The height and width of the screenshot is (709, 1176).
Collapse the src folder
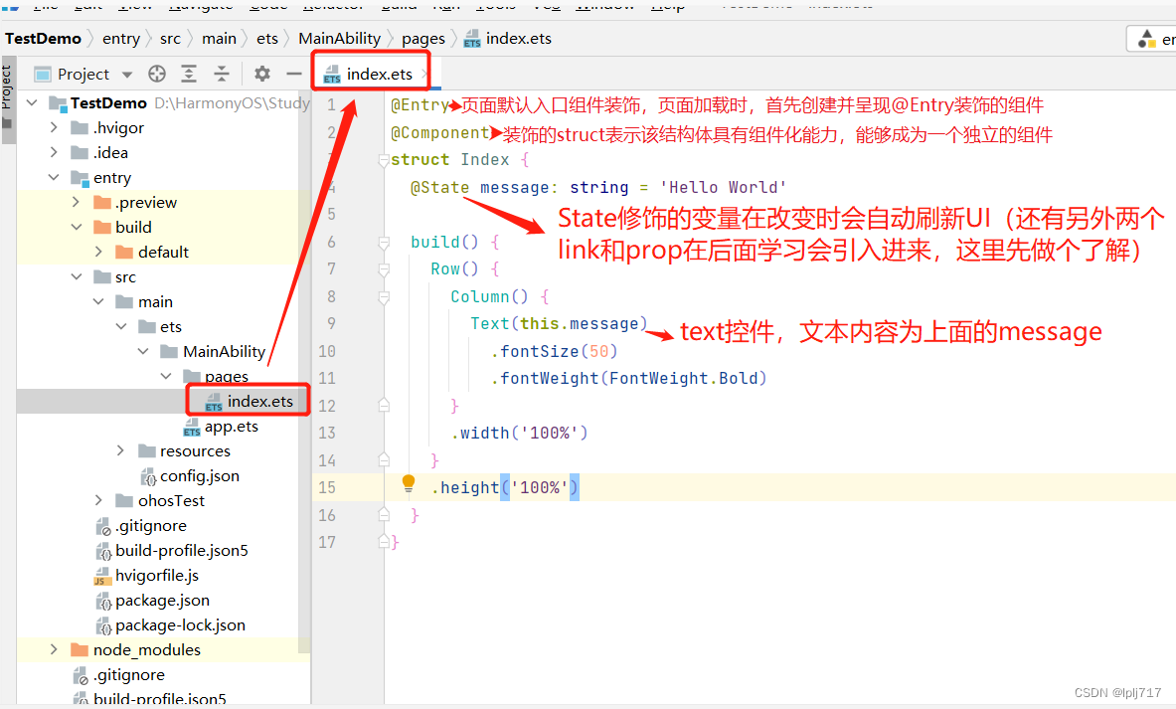(76, 276)
